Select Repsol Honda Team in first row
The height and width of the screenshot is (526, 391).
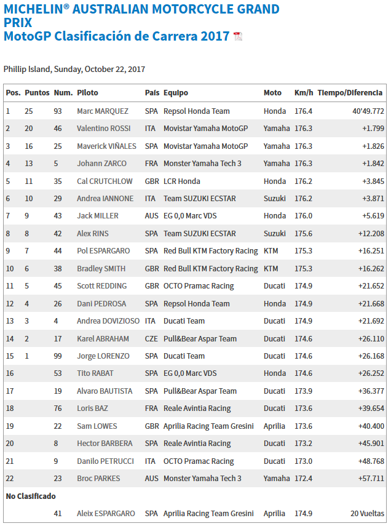coord(197,111)
